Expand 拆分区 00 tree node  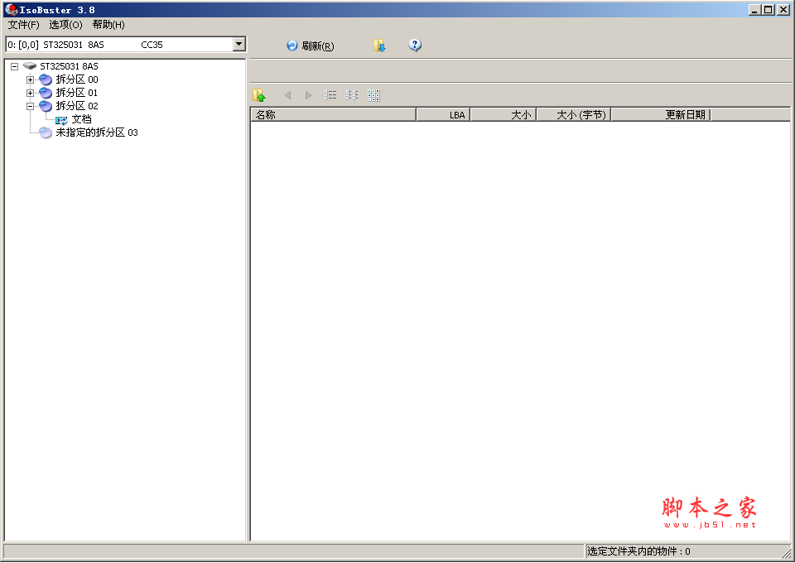30,79
